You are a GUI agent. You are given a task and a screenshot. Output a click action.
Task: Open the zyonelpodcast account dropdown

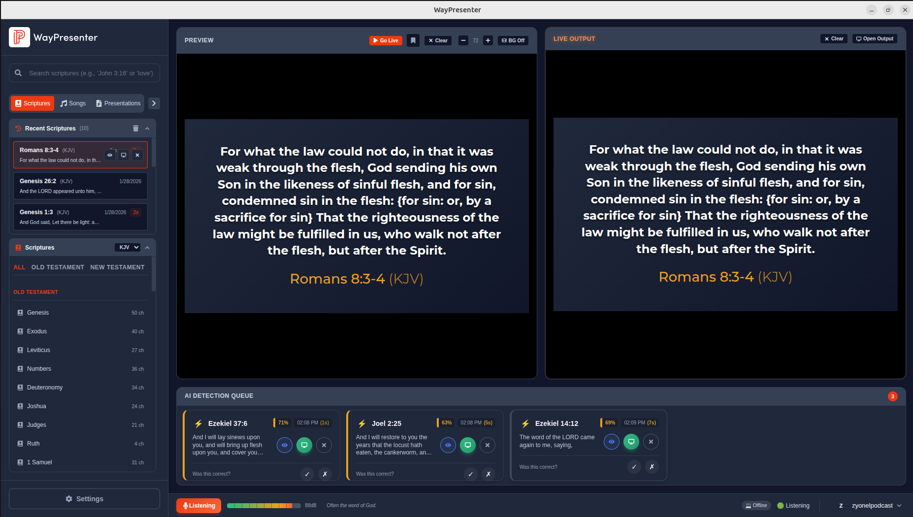[x=872, y=505]
